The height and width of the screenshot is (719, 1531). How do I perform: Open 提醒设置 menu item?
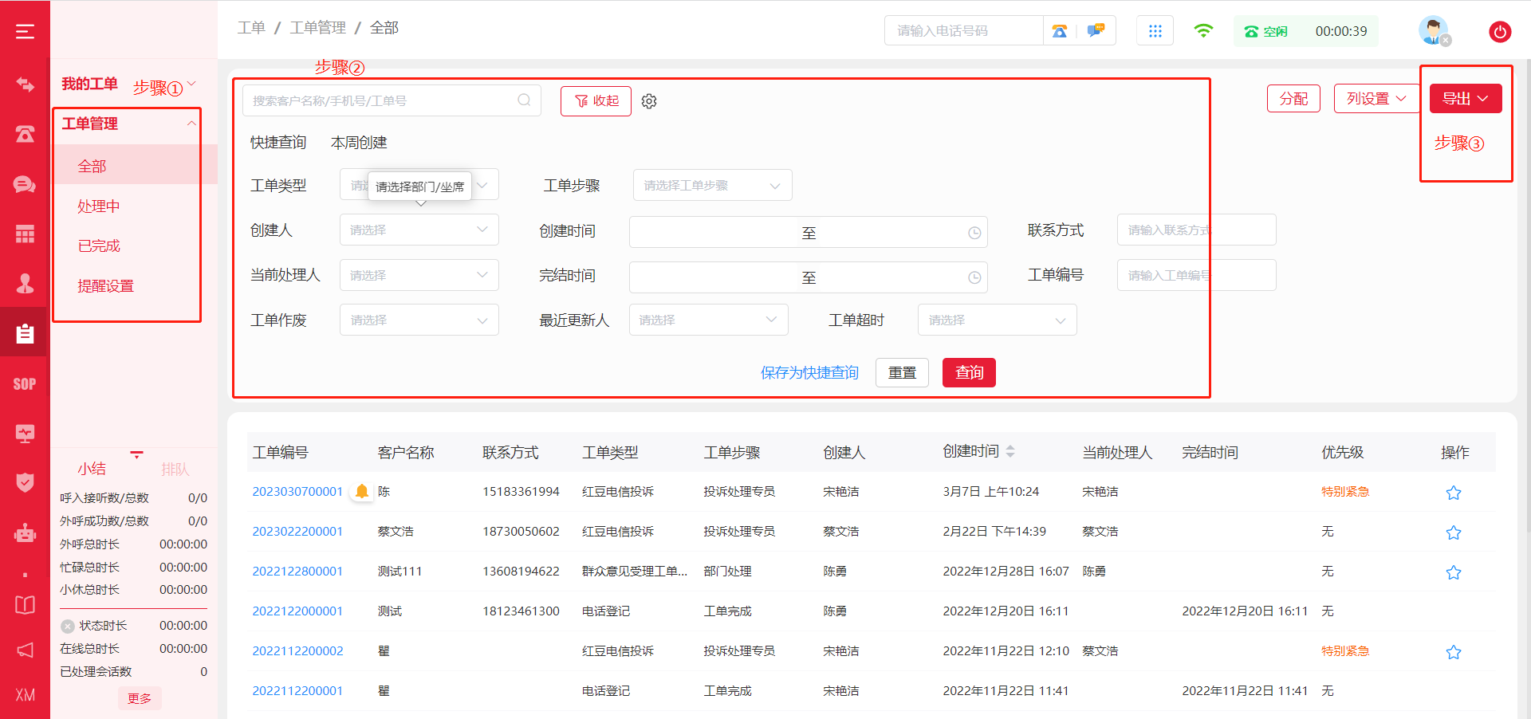pyautogui.click(x=105, y=286)
